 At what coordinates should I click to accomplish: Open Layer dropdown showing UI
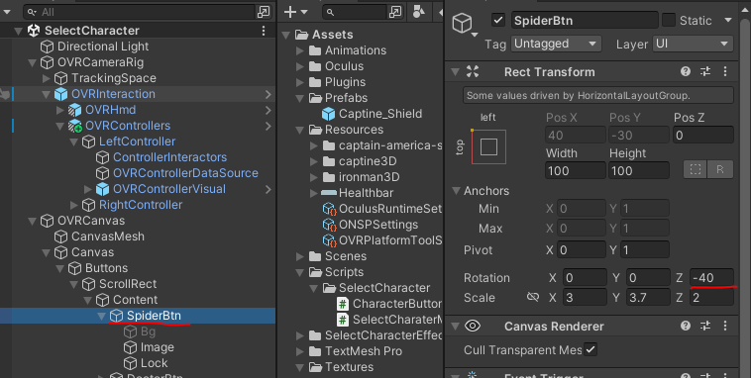693,44
